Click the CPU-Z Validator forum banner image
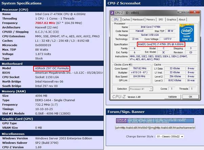Viewport: 204px width, 150px height. click(x=155, y=121)
